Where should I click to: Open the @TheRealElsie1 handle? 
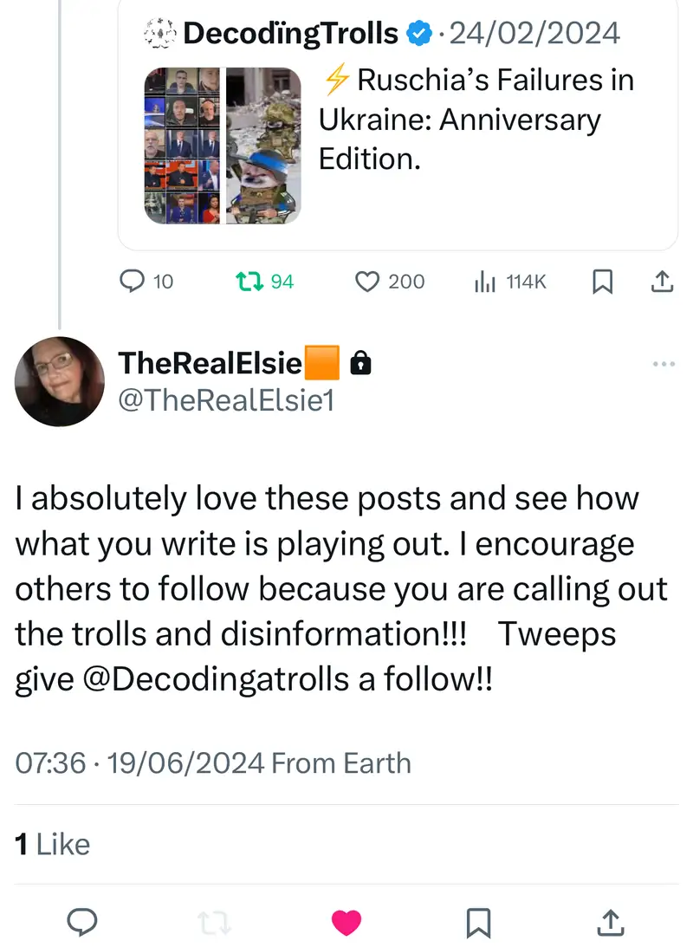tap(225, 401)
